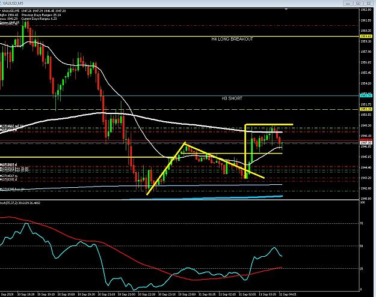Viewport: 376px width, 297px height.
Task: Select the H4 LONG BREAKOUT label
Action: pyautogui.click(x=232, y=39)
